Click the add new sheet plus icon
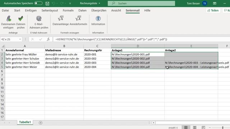This screenshot has width=230, height=129. (x=41, y=123)
